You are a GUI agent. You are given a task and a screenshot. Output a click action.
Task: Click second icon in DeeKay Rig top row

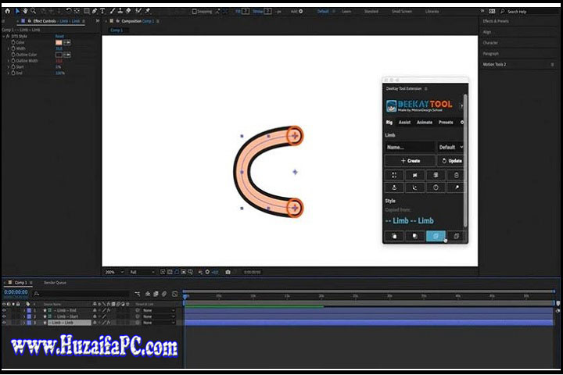coord(414,175)
